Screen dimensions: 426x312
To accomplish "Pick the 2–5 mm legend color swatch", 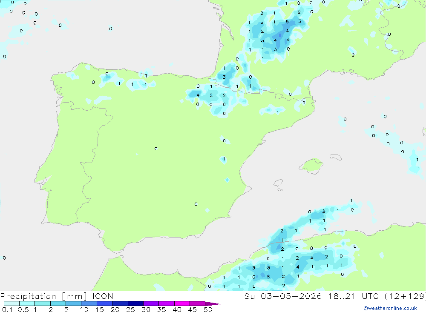I will tap(58, 303).
